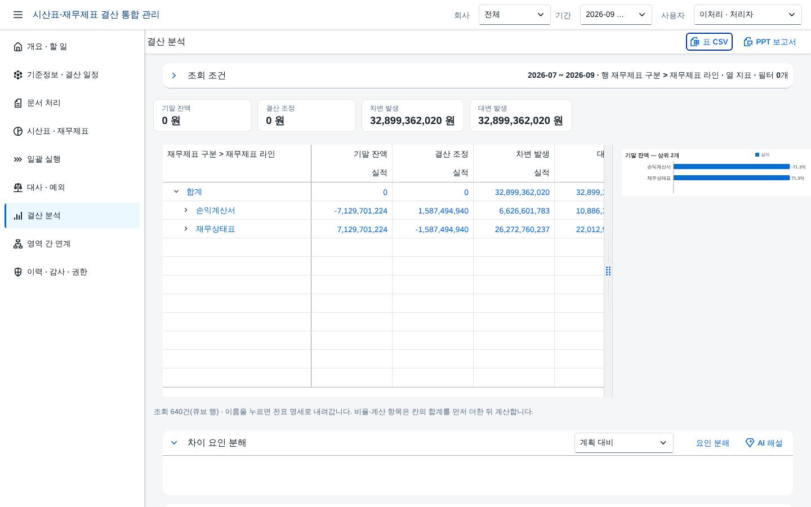
Task: Open 이력 · 감사 · 권한
Action: 72,272
